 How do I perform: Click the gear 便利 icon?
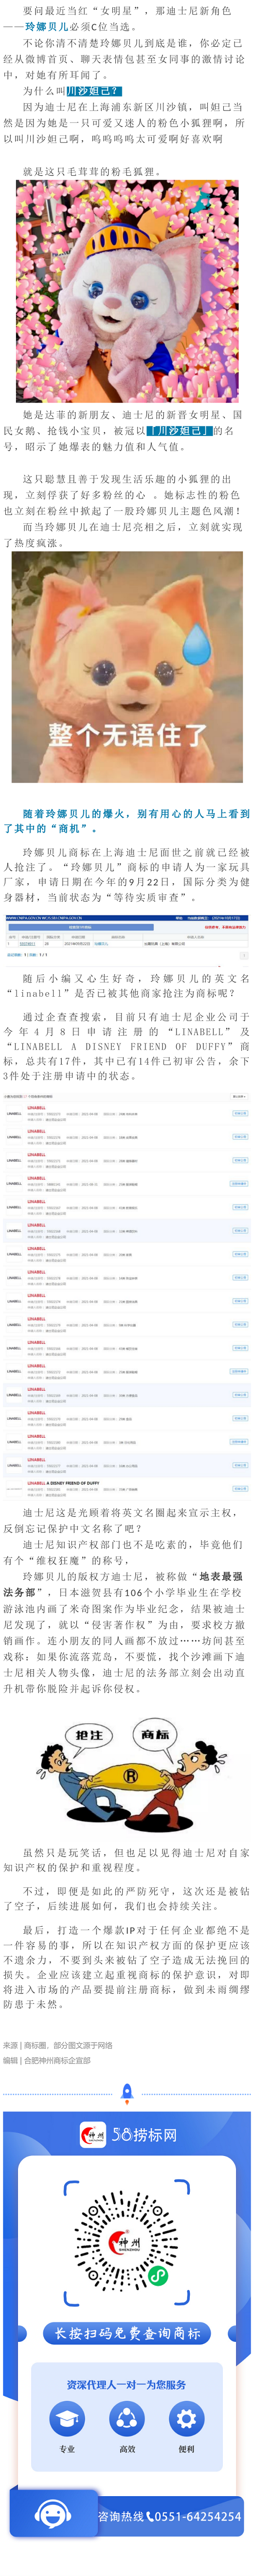point(186,2419)
